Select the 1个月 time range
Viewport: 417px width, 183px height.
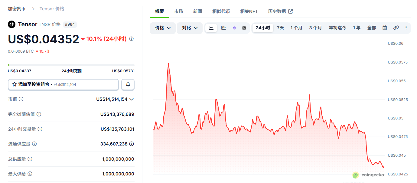(296, 28)
